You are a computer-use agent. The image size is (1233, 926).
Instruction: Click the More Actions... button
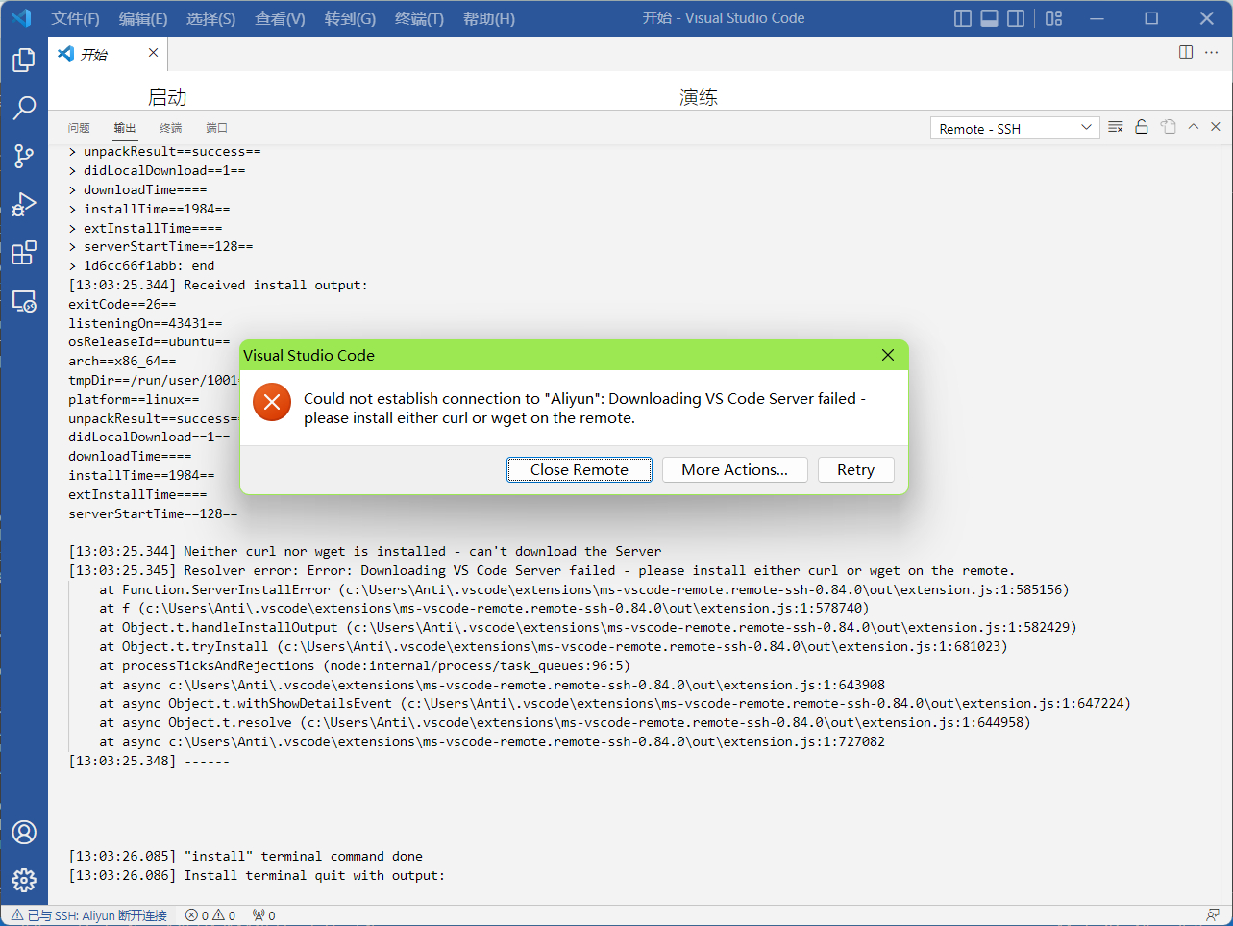735,469
